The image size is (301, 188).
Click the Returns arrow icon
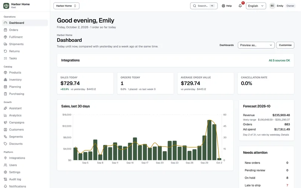(5, 51)
